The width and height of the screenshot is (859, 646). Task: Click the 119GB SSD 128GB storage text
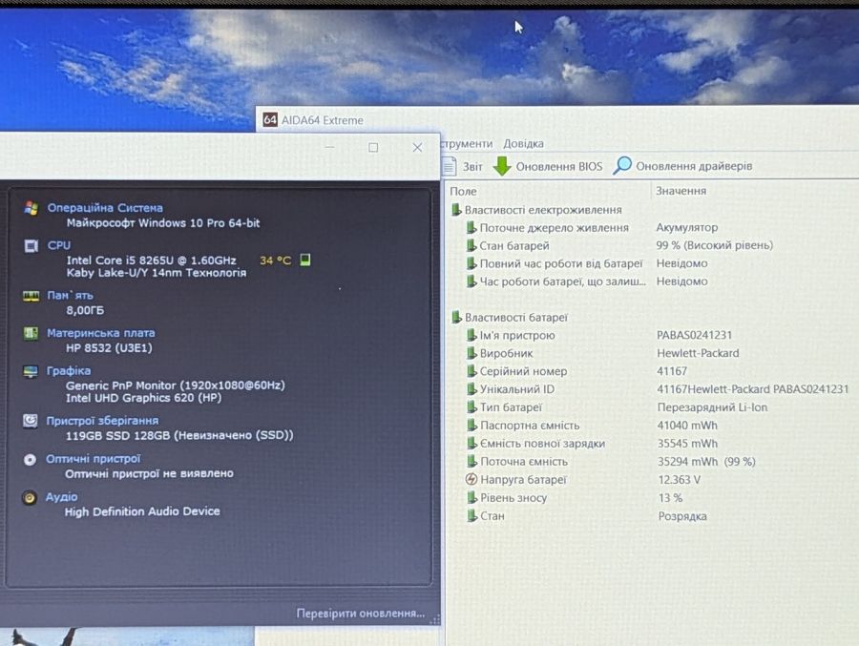point(179,436)
